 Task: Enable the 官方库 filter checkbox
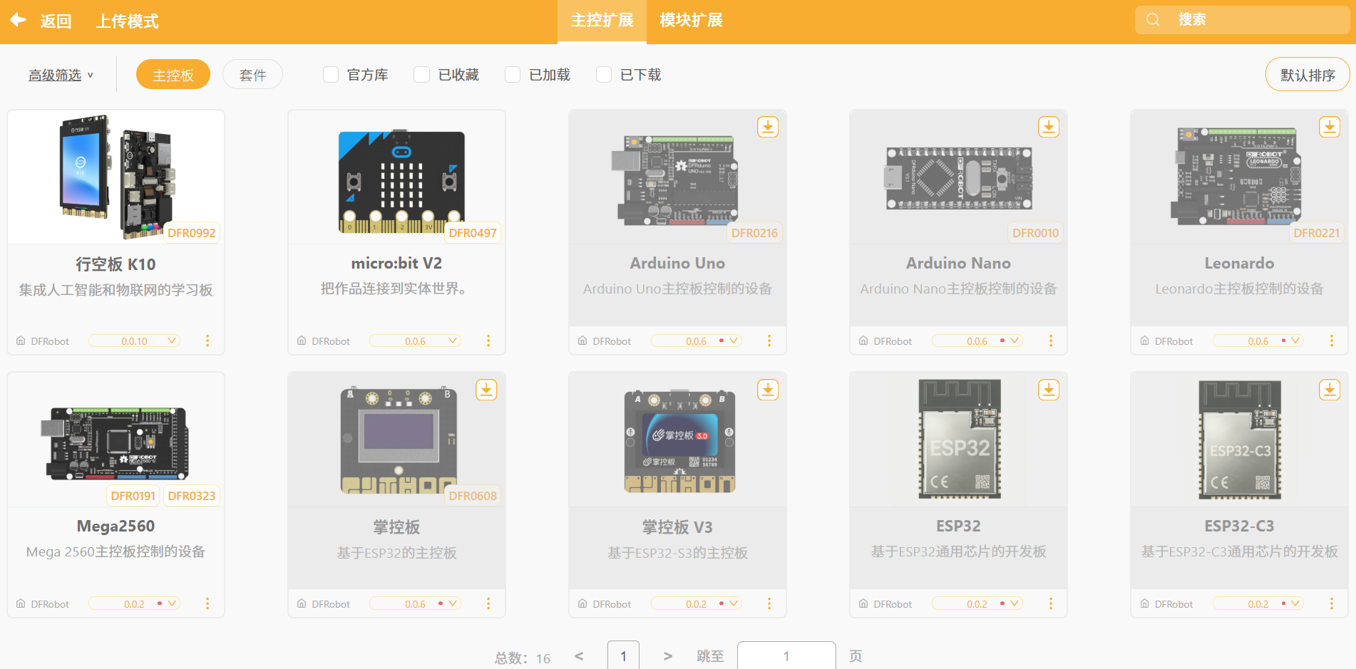[x=331, y=75]
